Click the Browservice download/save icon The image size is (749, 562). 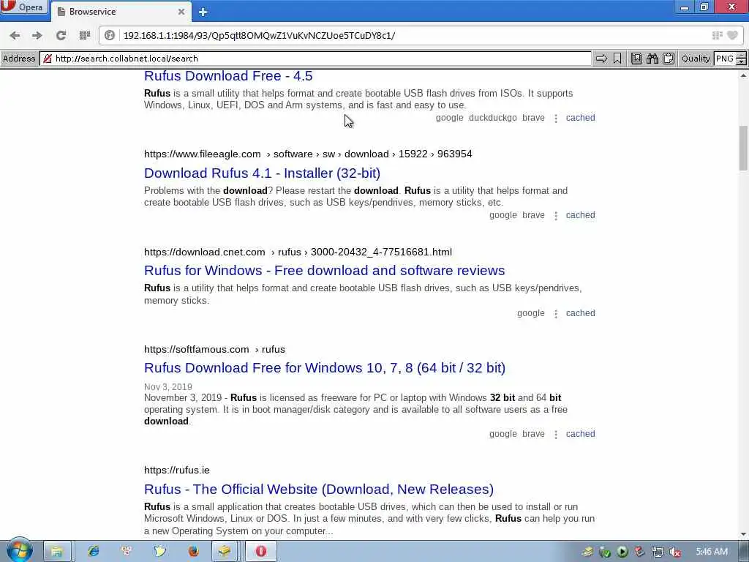click(636, 59)
